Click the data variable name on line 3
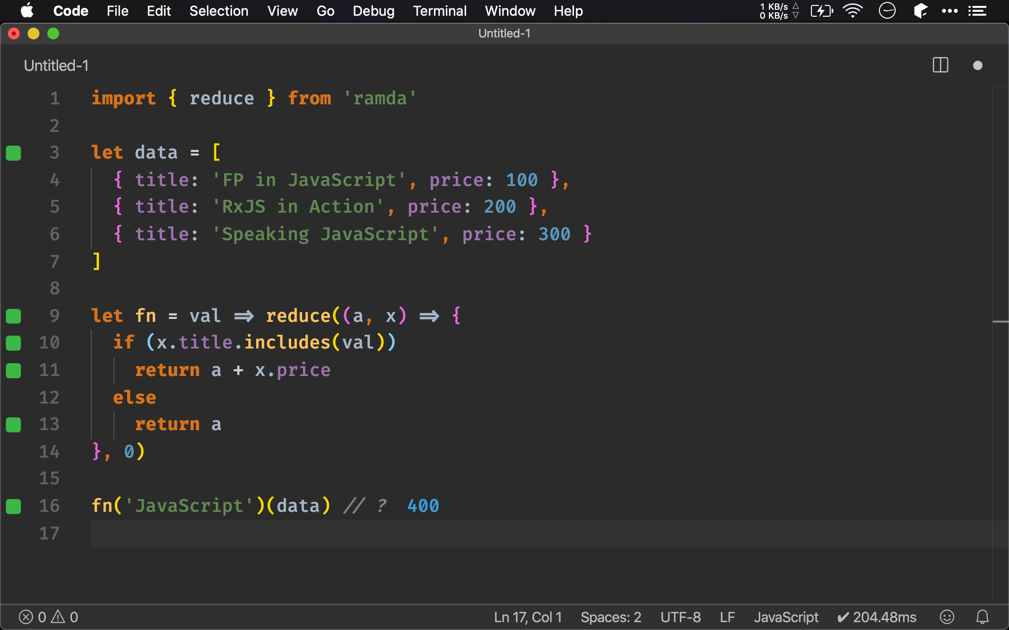 click(156, 153)
